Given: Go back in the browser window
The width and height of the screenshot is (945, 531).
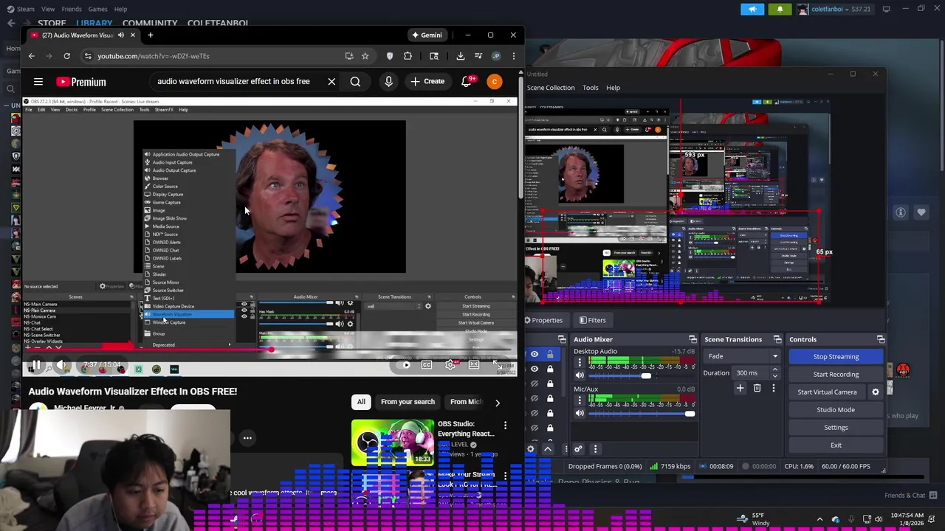Looking at the screenshot, I should coord(31,56).
